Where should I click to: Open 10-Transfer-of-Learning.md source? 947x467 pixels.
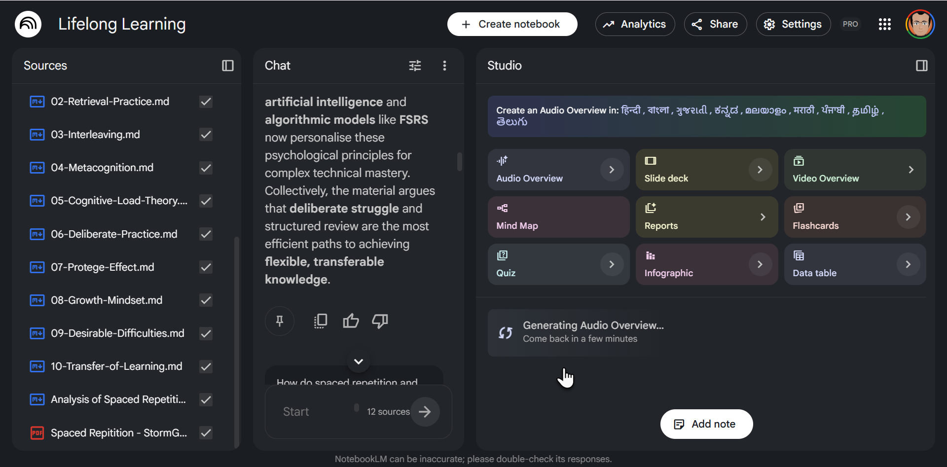(x=116, y=366)
